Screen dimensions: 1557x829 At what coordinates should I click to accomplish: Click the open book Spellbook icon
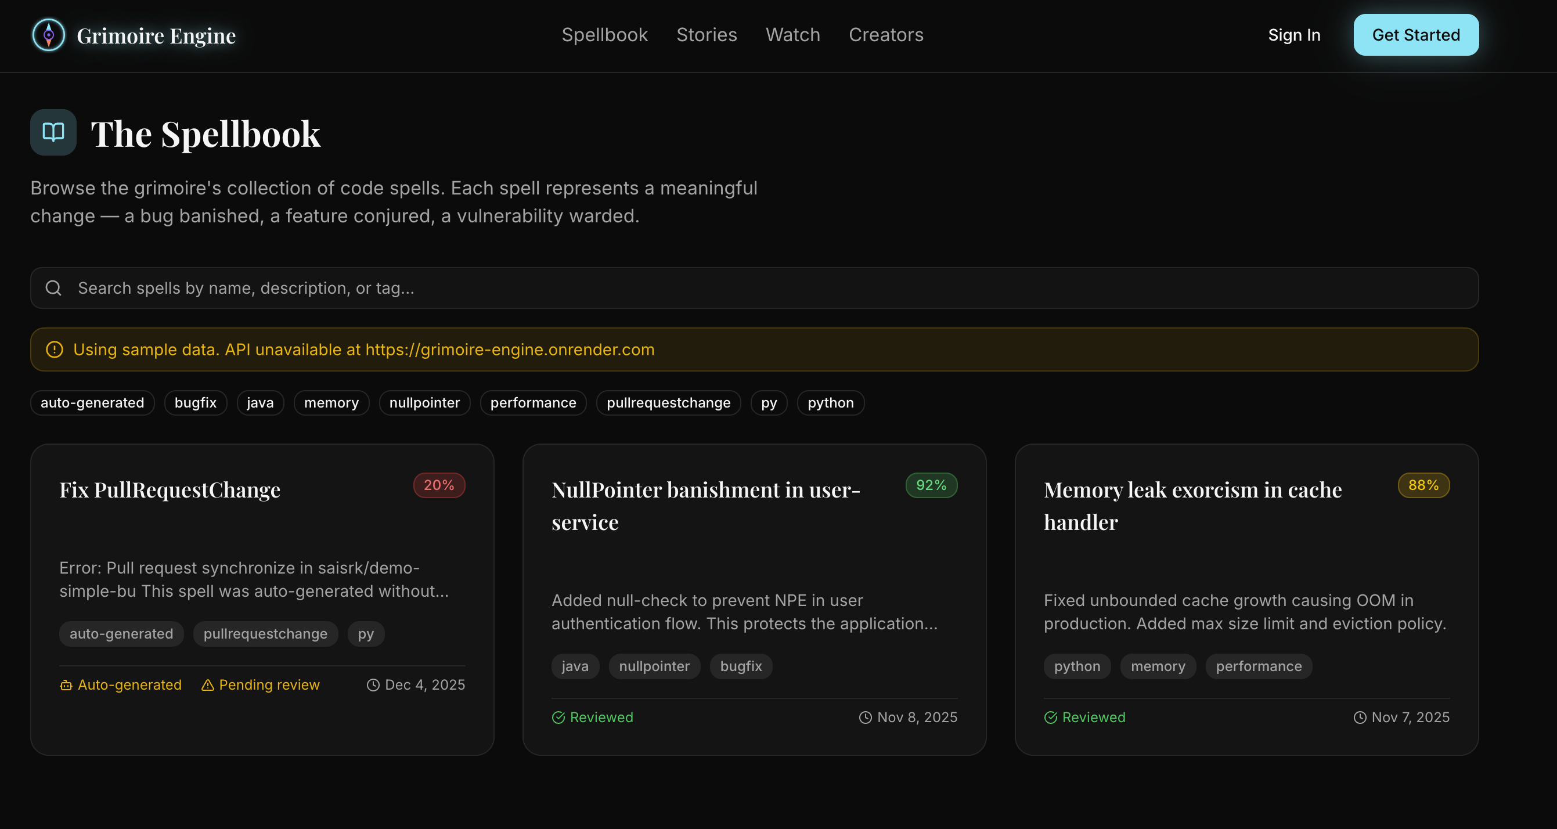pos(53,132)
